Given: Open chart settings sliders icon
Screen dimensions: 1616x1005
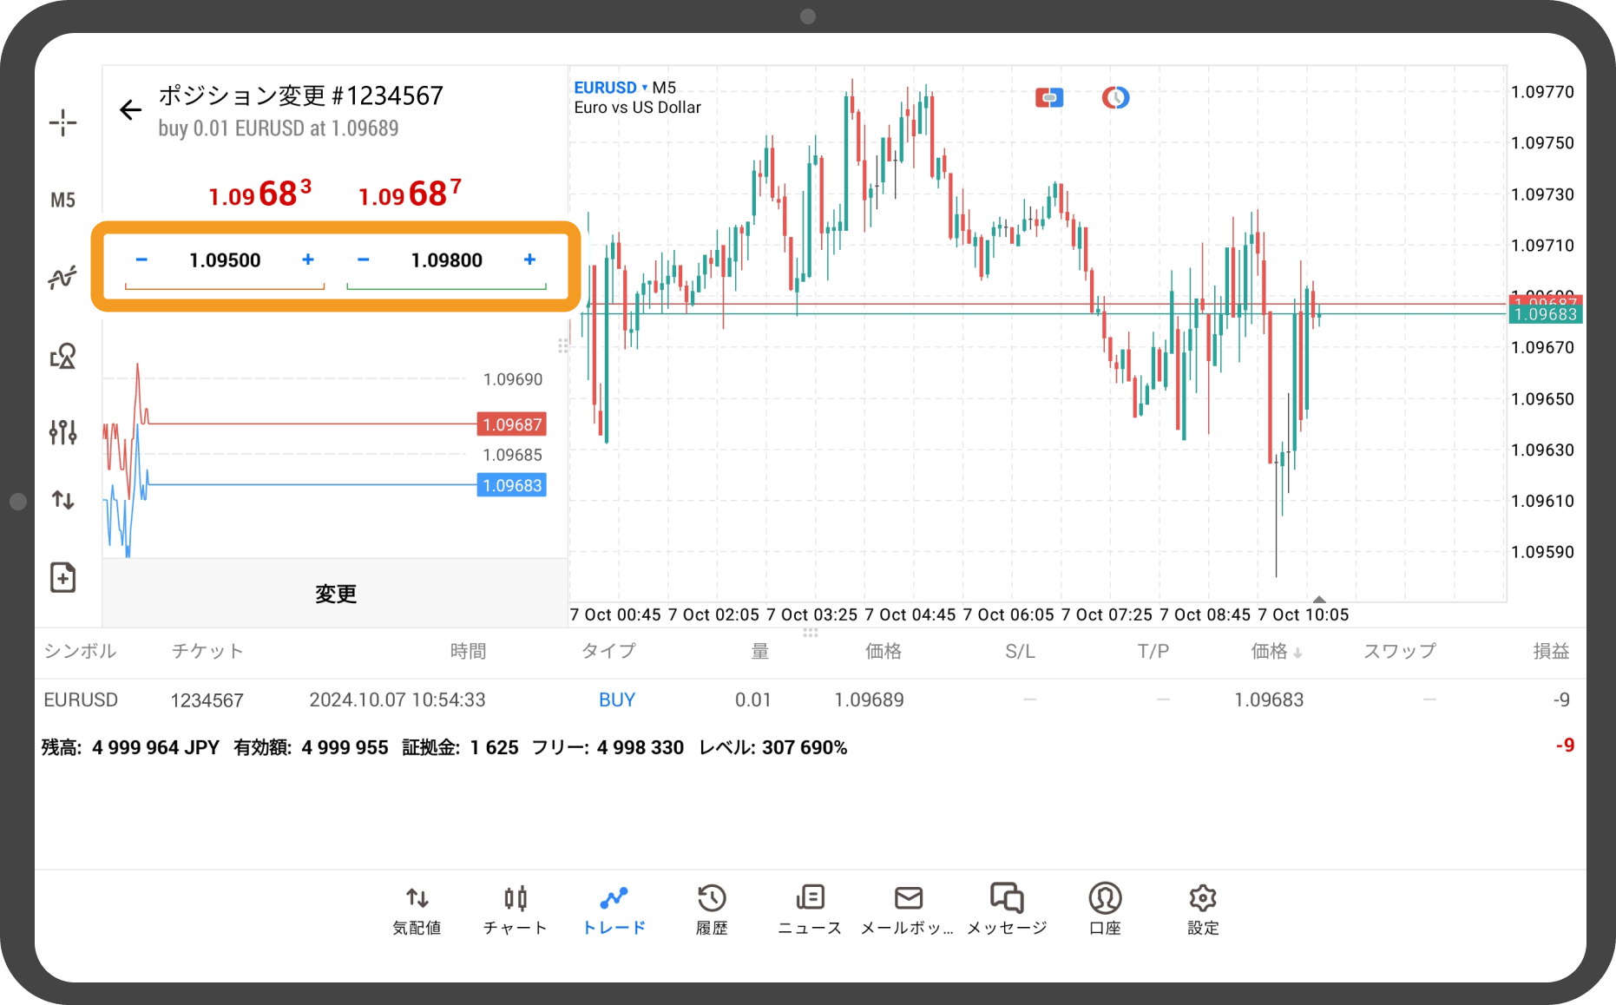Looking at the screenshot, I should pos(62,431).
